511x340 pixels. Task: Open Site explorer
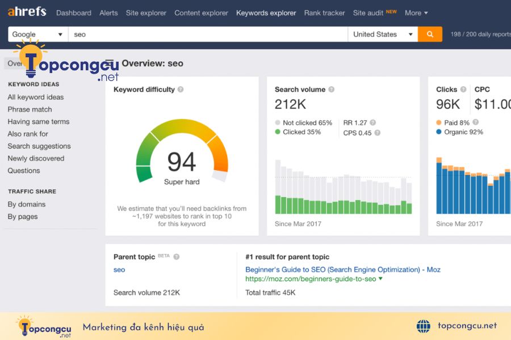(146, 13)
